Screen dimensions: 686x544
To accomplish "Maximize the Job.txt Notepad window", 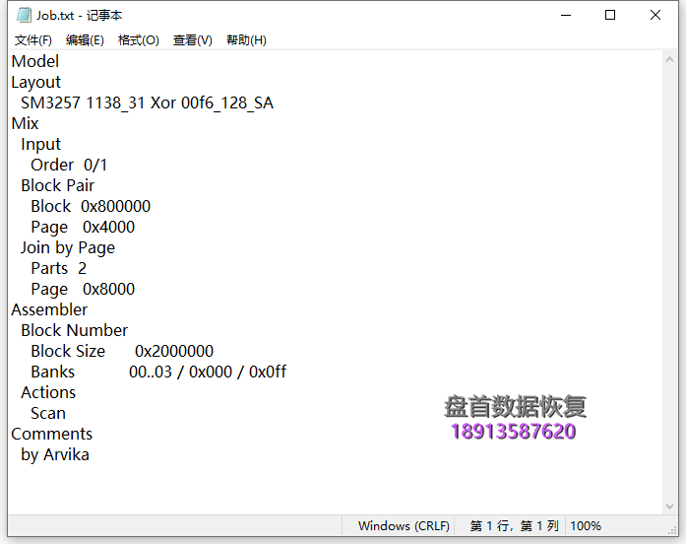I will click(610, 15).
